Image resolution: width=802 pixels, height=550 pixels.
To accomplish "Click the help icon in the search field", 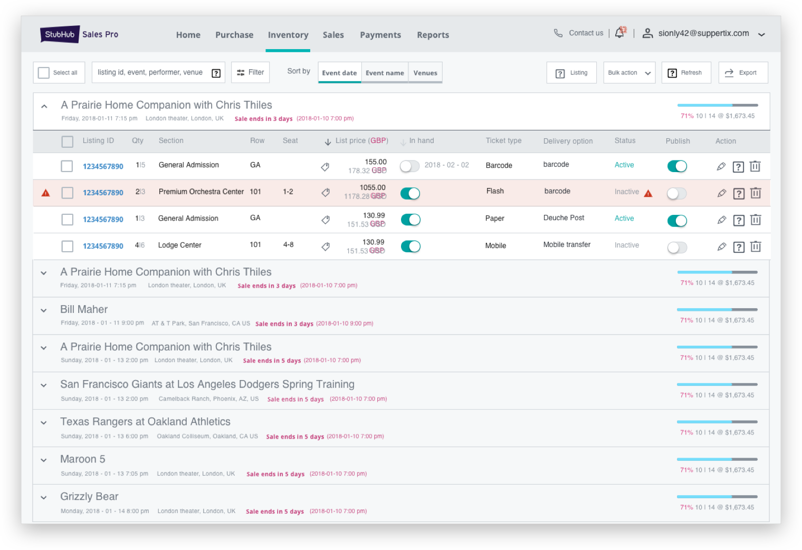I will click(x=216, y=73).
